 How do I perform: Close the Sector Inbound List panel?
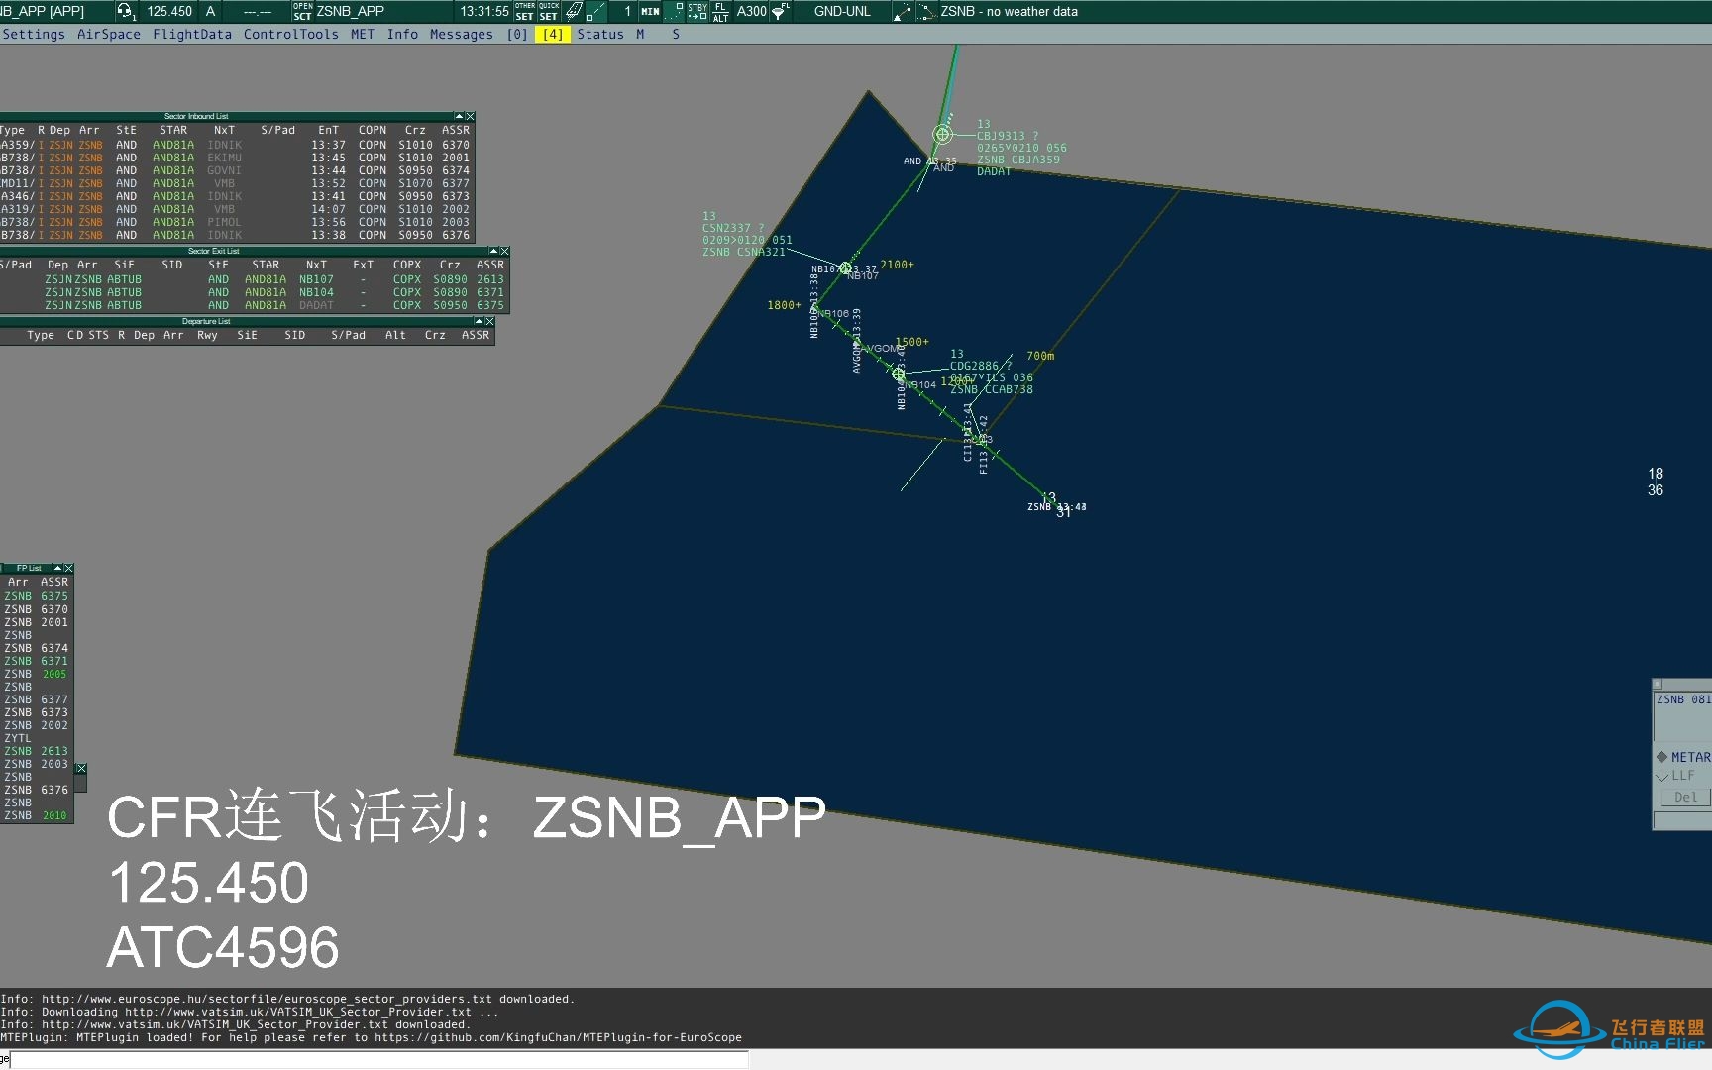(470, 117)
